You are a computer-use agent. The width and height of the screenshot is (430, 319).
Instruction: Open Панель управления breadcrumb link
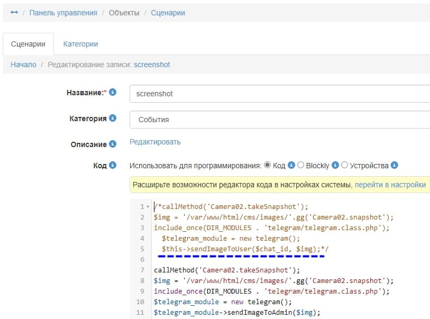coord(63,13)
